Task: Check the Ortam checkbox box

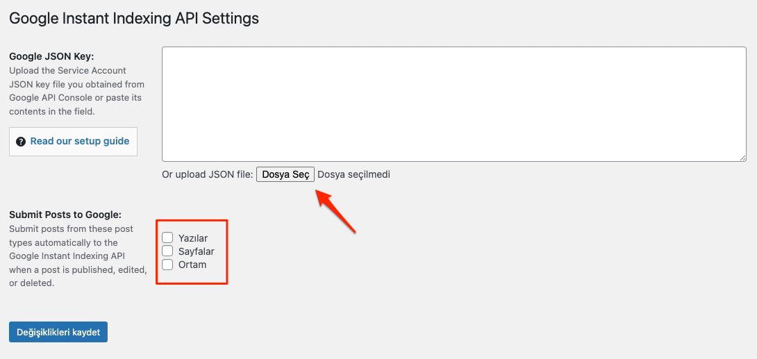Action: tap(167, 265)
